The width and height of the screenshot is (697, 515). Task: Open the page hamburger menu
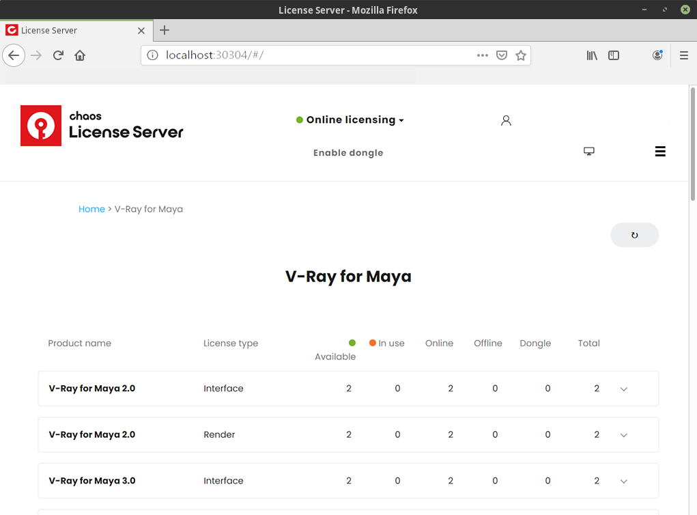pyautogui.click(x=660, y=151)
